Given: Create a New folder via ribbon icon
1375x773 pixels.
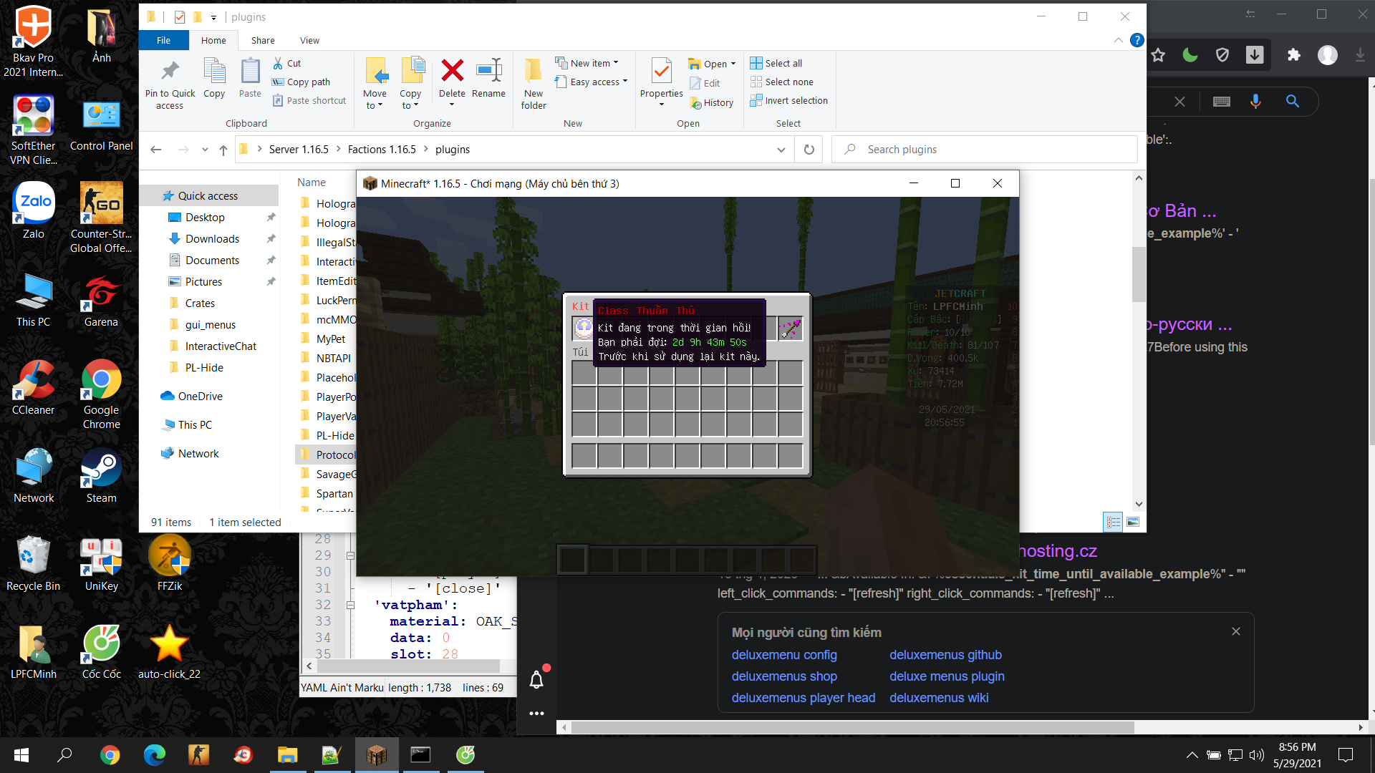Looking at the screenshot, I should [533, 72].
